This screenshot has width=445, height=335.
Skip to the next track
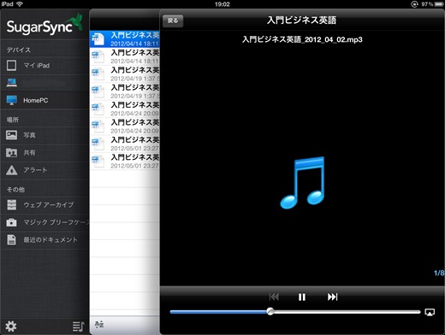pyautogui.click(x=332, y=297)
